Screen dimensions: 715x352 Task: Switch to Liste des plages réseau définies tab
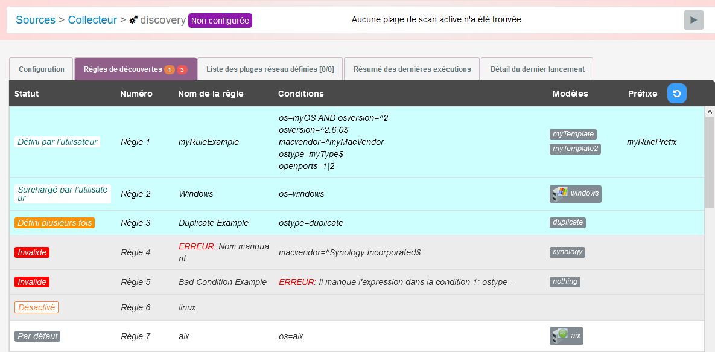pyautogui.click(x=270, y=69)
